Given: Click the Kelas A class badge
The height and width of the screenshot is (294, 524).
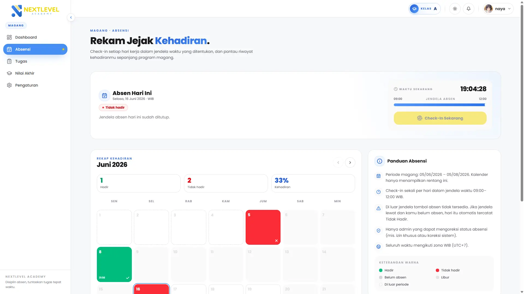Looking at the screenshot, I should tap(424, 9).
